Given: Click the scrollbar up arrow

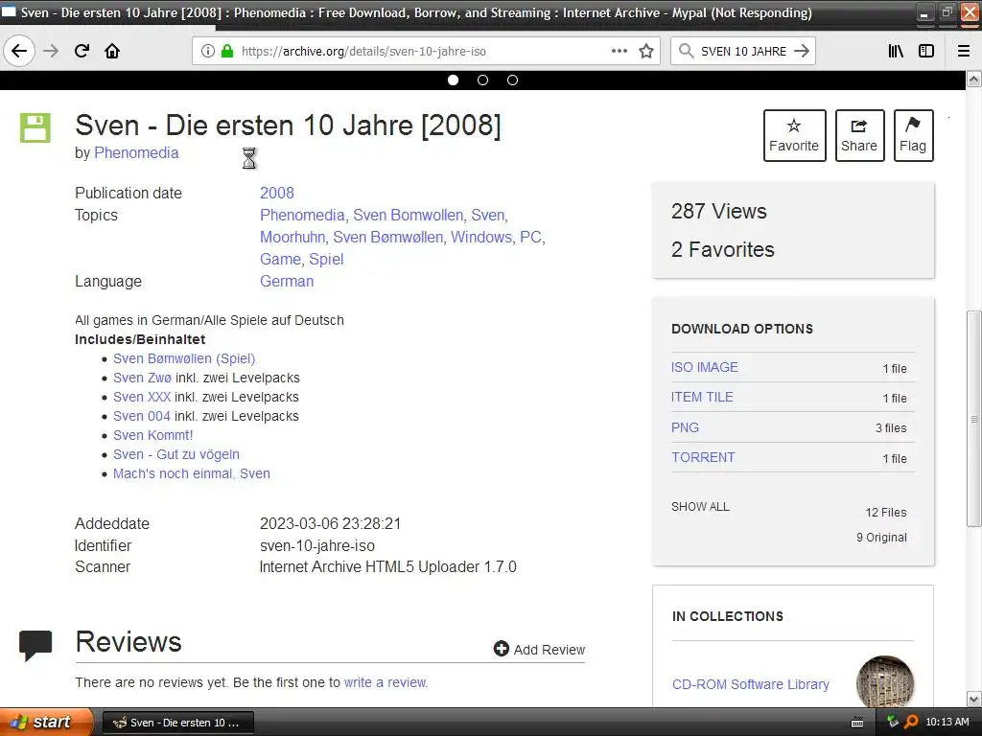Looking at the screenshot, I should coord(974,80).
